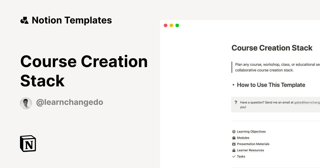Click the Course Creation Stack page title
The width and height of the screenshot is (320, 168).
272,48
